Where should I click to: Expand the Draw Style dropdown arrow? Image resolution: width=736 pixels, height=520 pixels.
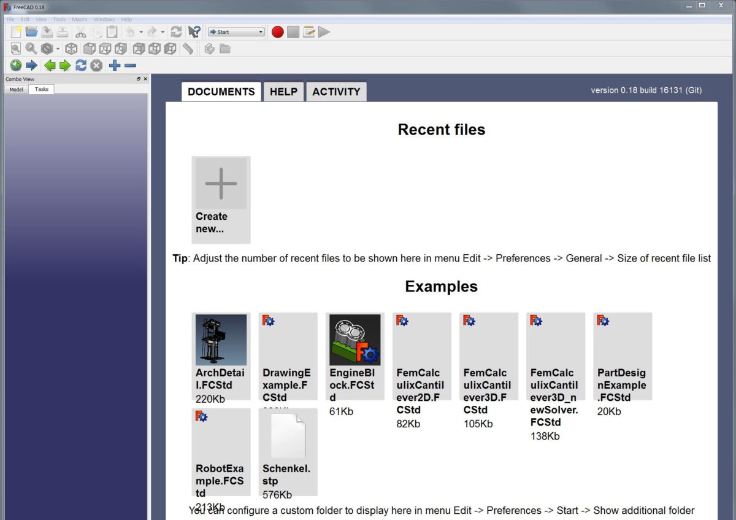[58, 49]
